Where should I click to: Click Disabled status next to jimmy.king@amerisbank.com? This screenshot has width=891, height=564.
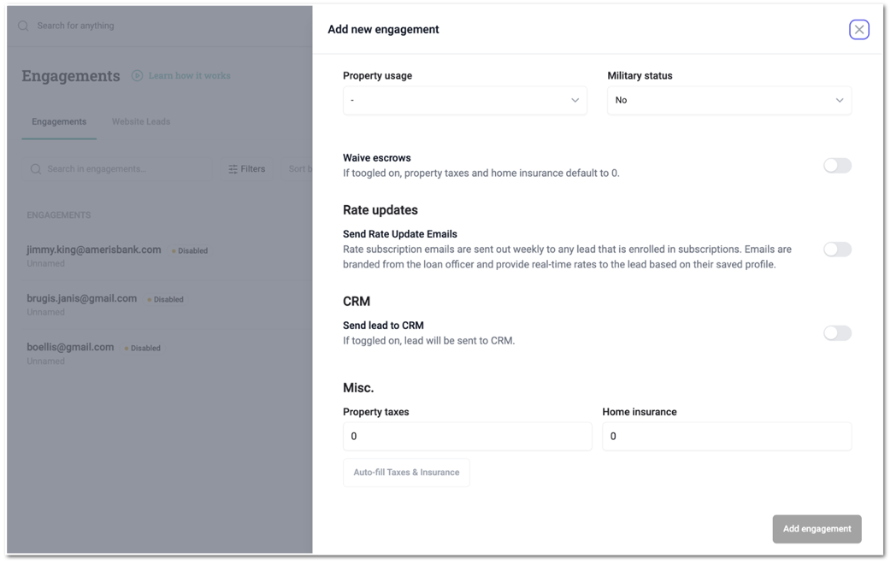coord(190,250)
